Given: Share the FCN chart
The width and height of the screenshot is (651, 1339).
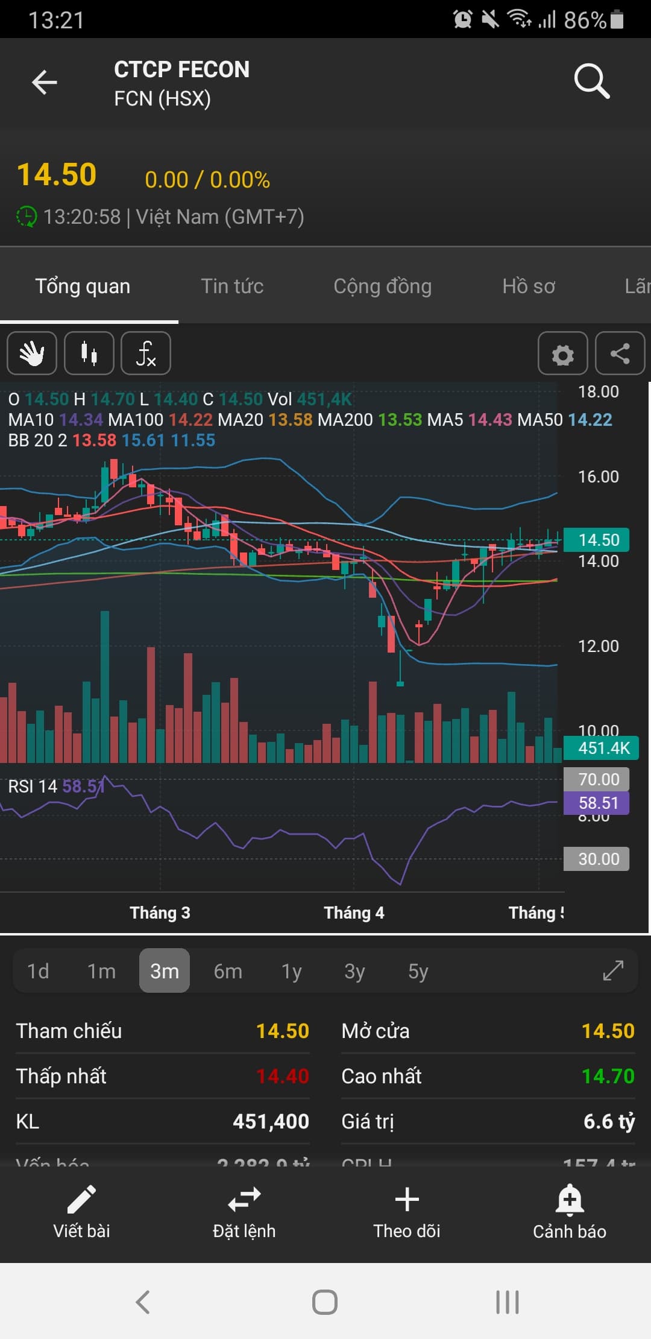Looking at the screenshot, I should tap(620, 354).
